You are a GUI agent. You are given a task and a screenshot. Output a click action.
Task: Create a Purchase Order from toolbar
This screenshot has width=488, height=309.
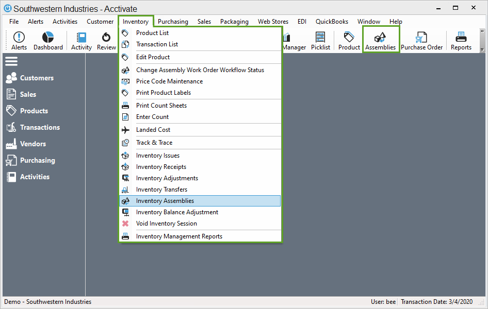point(421,41)
